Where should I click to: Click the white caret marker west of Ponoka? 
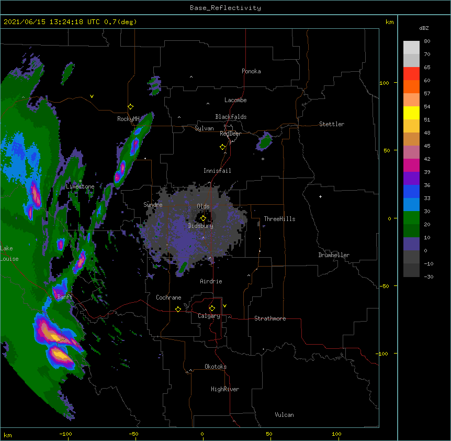coord(191,77)
